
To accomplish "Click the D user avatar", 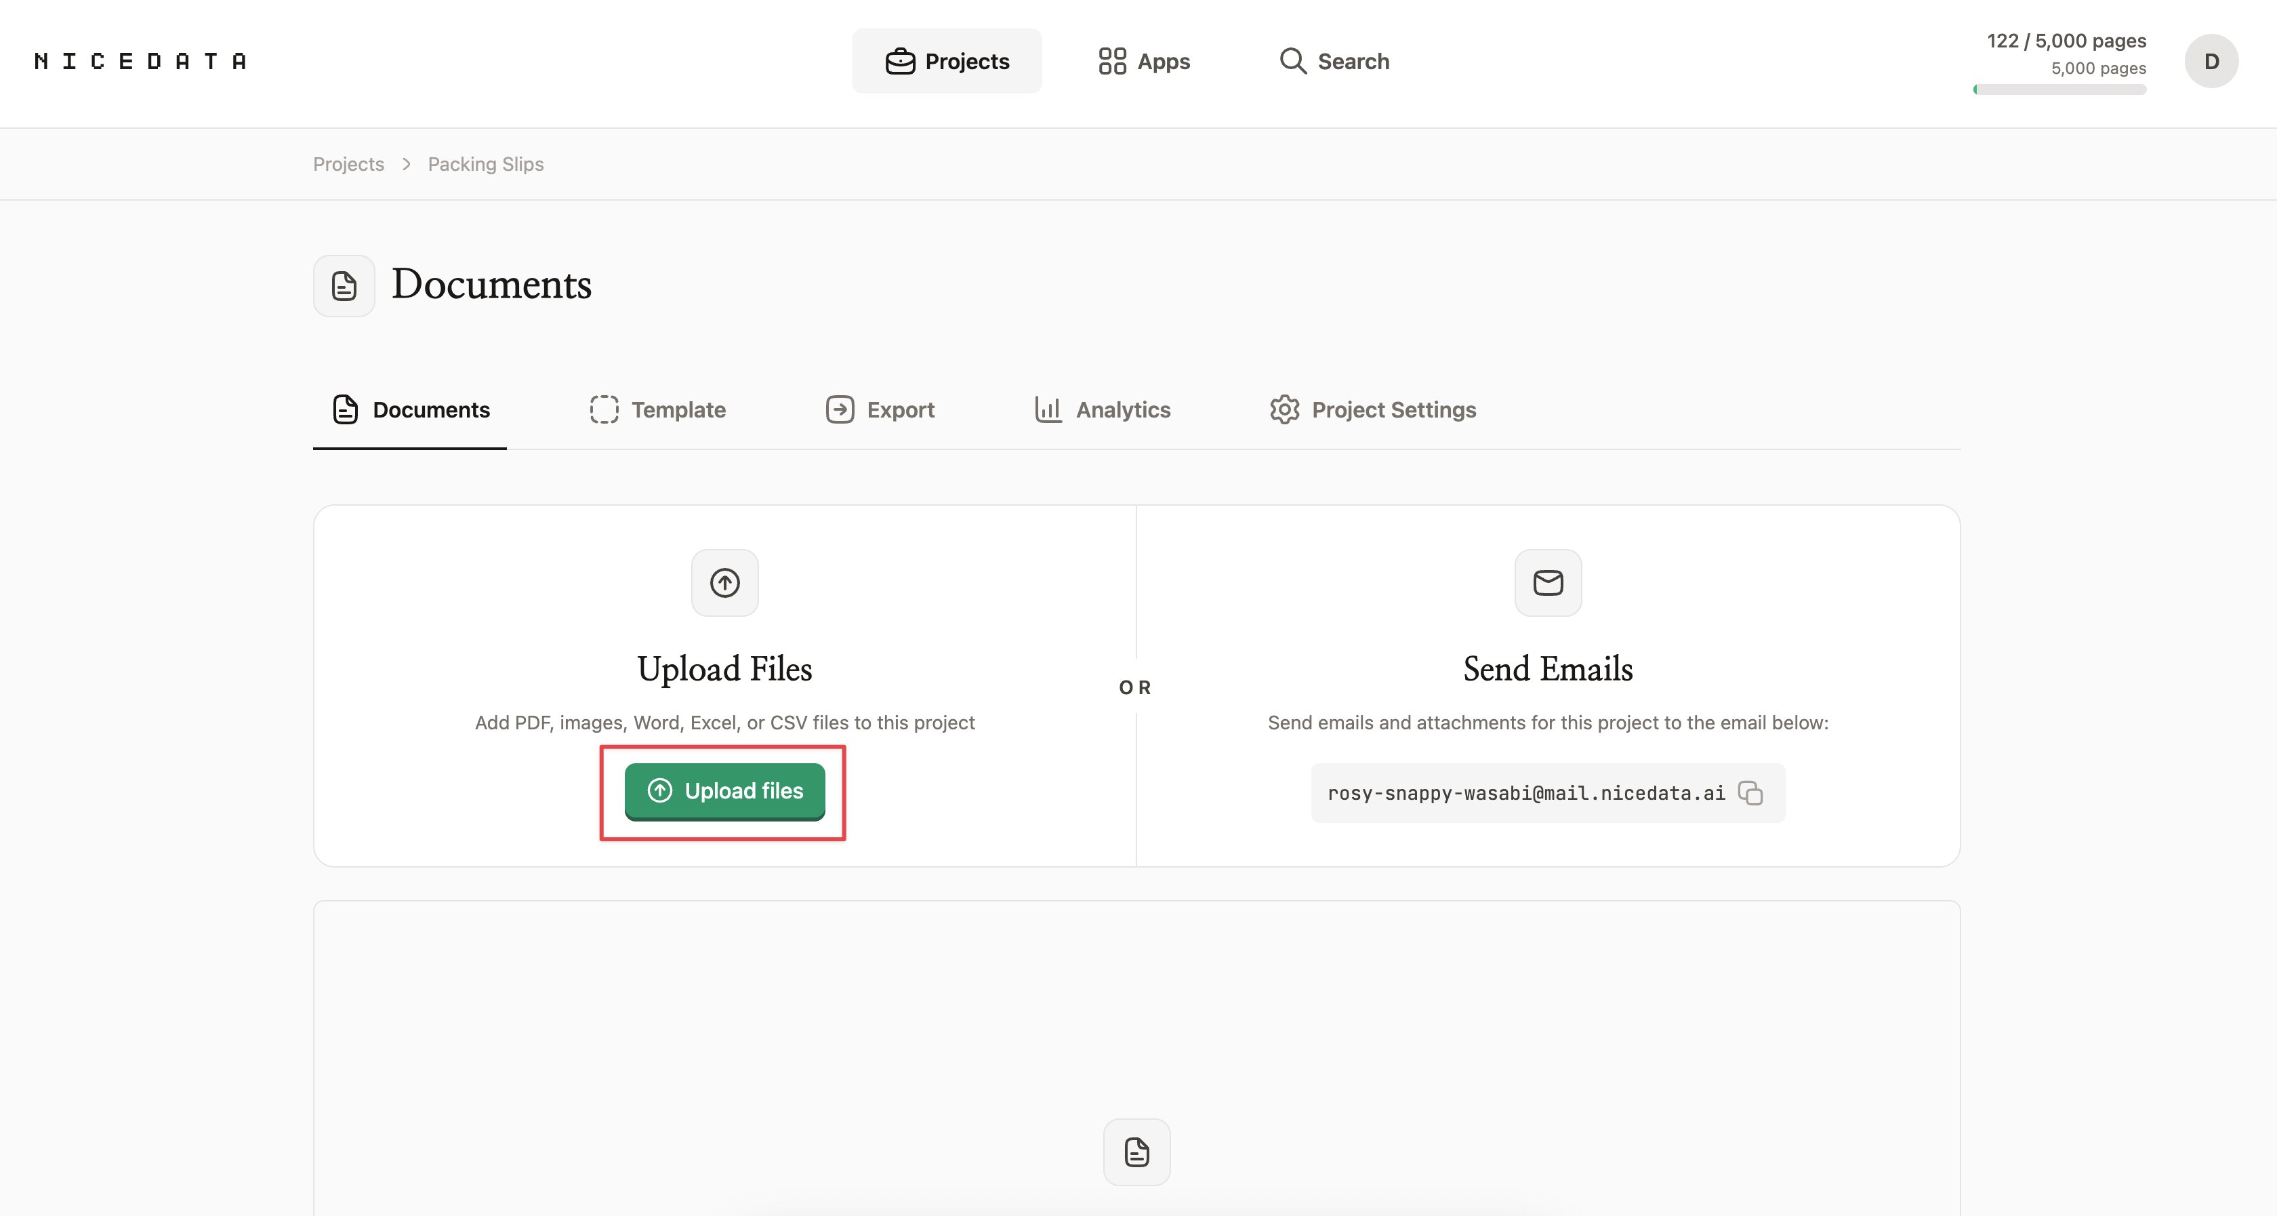I will [2211, 61].
